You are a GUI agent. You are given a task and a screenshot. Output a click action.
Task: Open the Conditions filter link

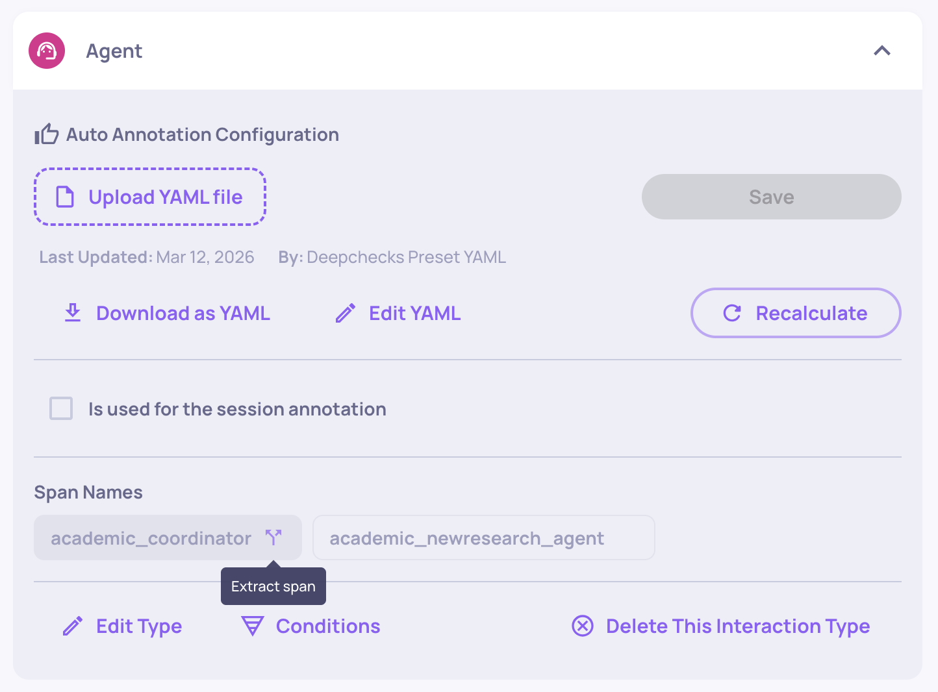coord(328,626)
